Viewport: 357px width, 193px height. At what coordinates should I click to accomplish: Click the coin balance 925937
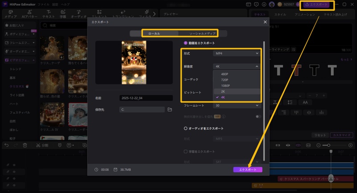[x=286, y=4]
